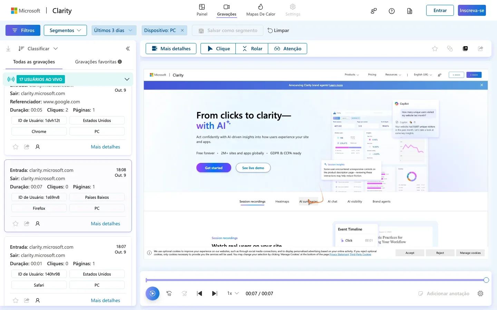Image resolution: width=497 pixels, height=310 pixels.
Task: Open the Filtros panel
Action: point(23,30)
